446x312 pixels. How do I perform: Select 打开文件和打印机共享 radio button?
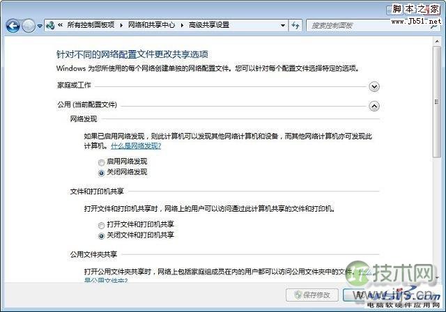click(101, 226)
